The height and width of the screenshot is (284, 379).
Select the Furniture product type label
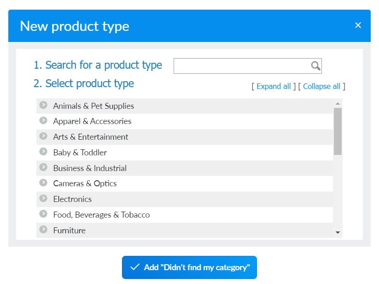[69, 231]
